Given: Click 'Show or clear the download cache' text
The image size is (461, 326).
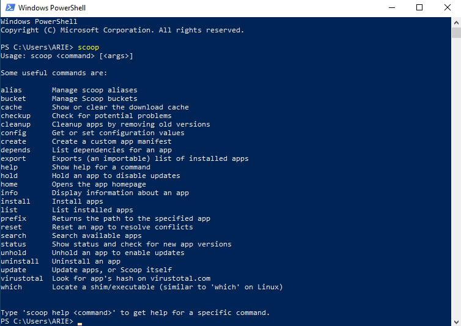Looking at the screenshot, I should click(x=120, y=107).
